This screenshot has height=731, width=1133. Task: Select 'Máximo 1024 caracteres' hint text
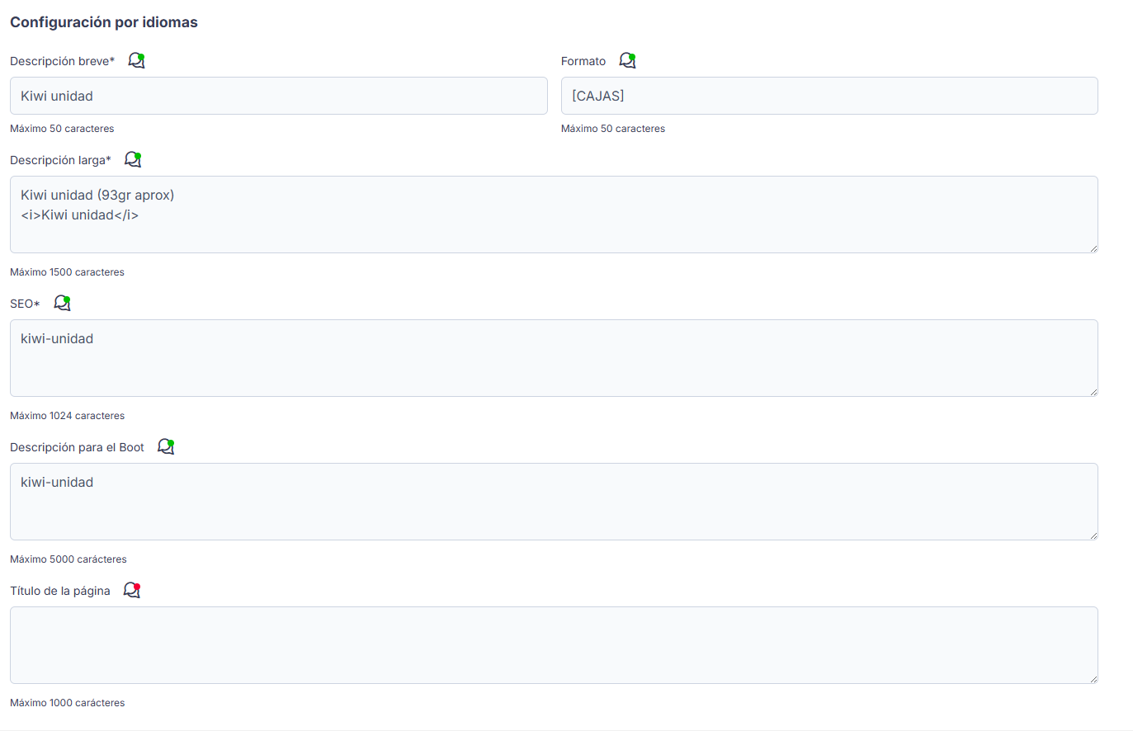pyautogui.click(x=67, y=416)
